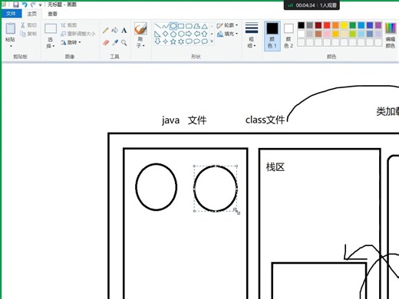
Task: Select the Text tool (A)
Action: [124, 31]
